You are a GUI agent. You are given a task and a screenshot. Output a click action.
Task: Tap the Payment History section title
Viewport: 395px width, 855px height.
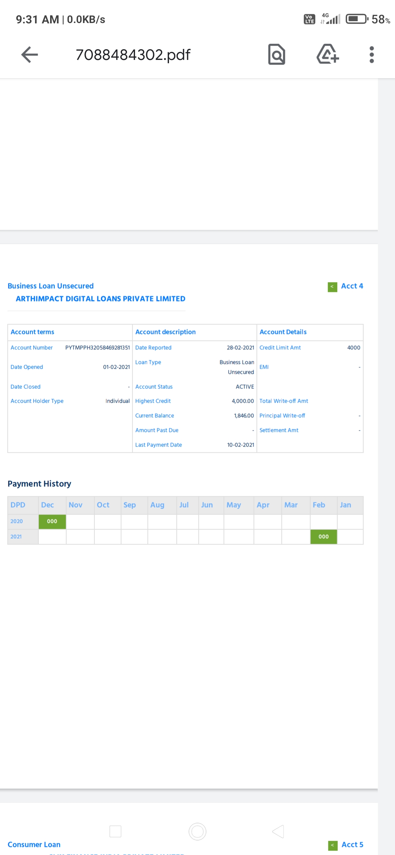pos(39,484)
